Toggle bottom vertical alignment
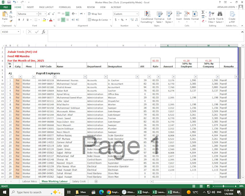245x196 pixels. [x=67, y=14]
